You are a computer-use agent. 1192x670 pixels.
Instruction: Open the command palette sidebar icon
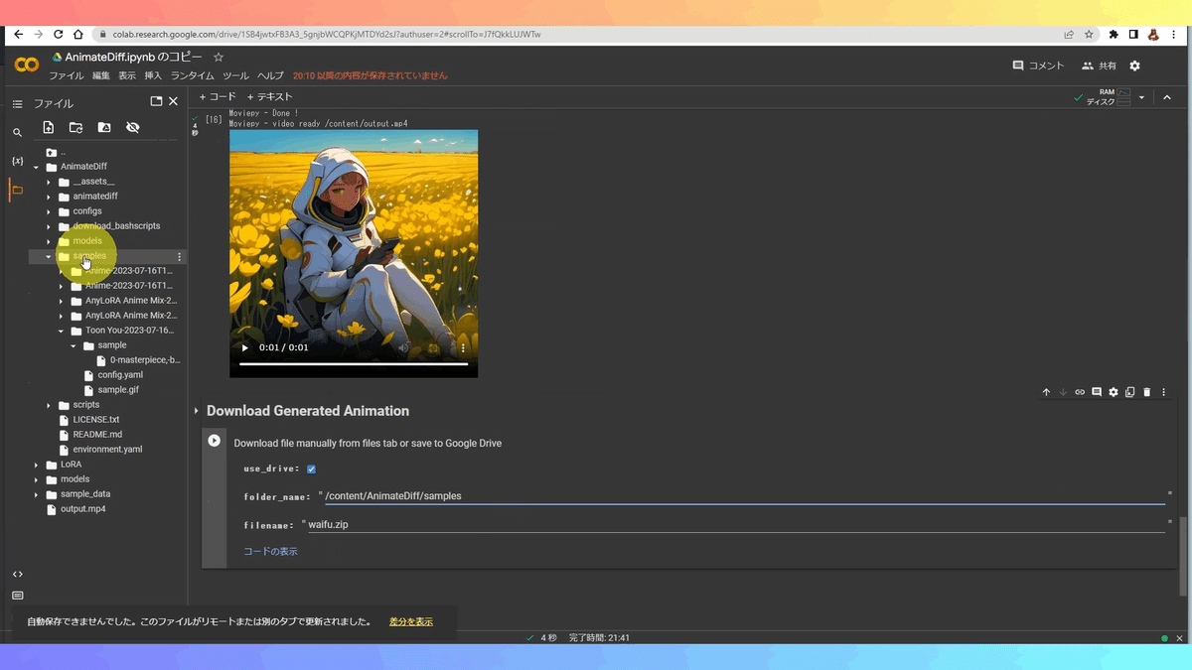pyautogui.click(x=17, y=596)
